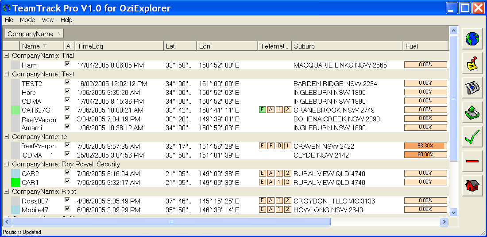Click green E telemetry icon for CAT627G
487x237 pixels.
(x=263, y=109)
